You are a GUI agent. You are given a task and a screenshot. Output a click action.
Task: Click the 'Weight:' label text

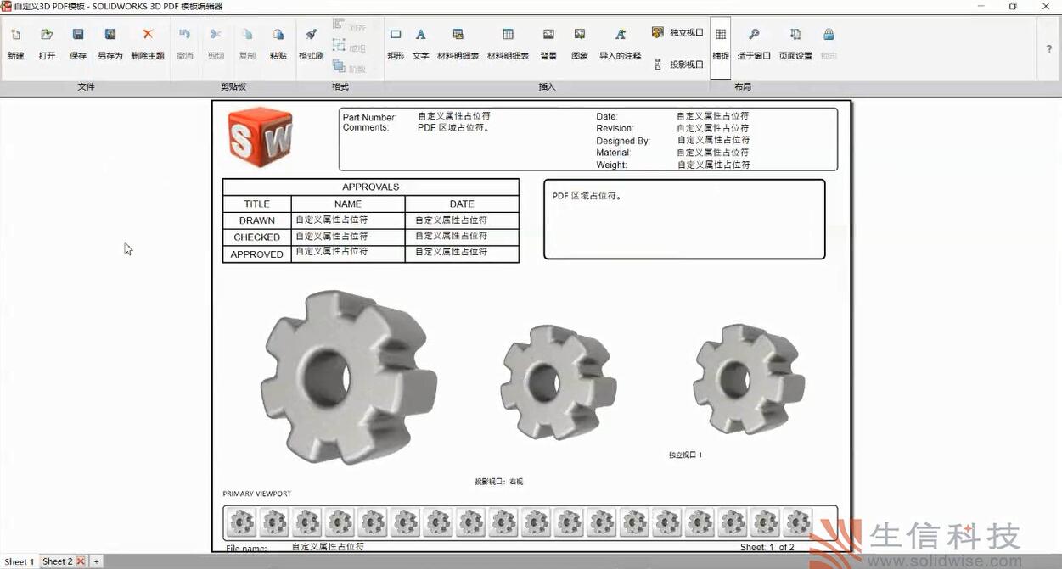coord(612,165)
